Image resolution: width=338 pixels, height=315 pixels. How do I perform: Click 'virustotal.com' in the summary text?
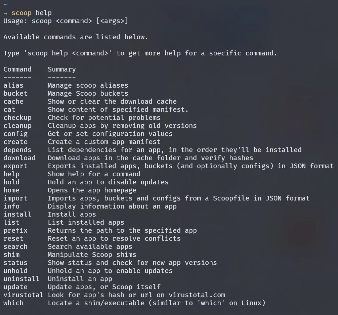(197, 295)
